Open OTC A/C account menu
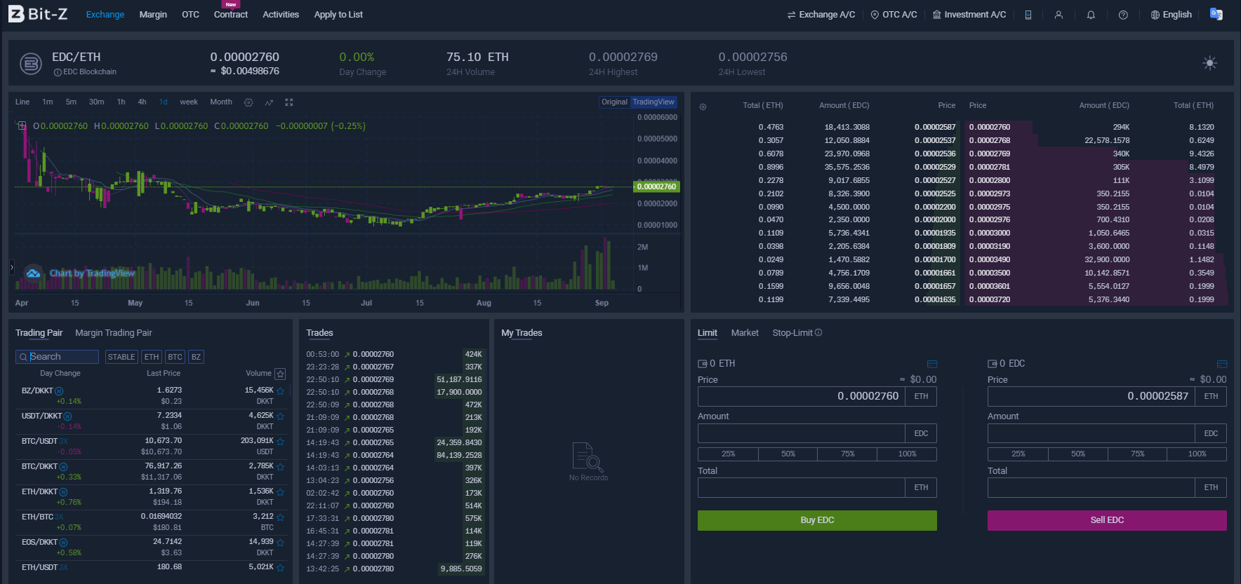This screenshot has width=1241, height=584. pyautogui.click(x=894, y=15)
